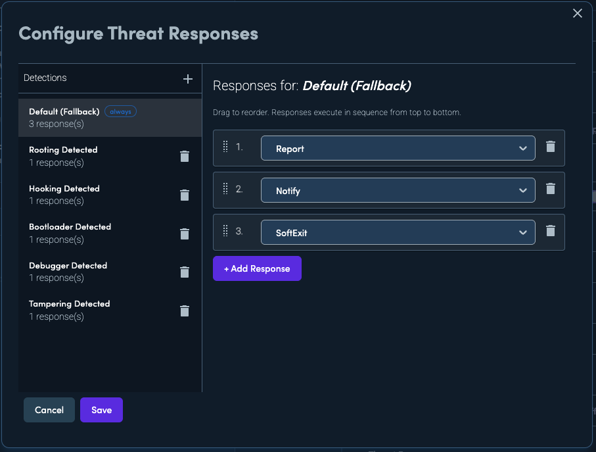Viewport: 596px width, 452px height.
Task: Open the Notify response dropdown
Action: 398,190
